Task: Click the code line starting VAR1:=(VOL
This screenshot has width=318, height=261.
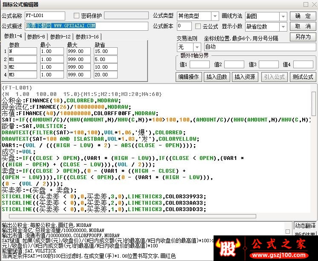Action: coord(99,145)
